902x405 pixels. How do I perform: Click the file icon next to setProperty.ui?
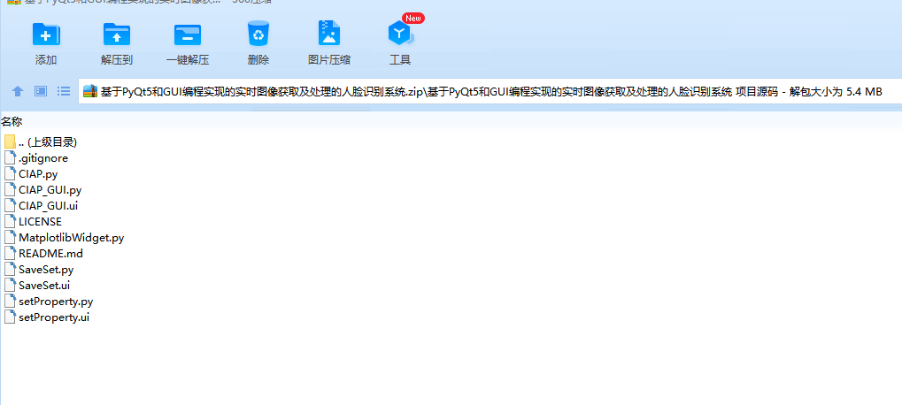(x=9, y=317)
